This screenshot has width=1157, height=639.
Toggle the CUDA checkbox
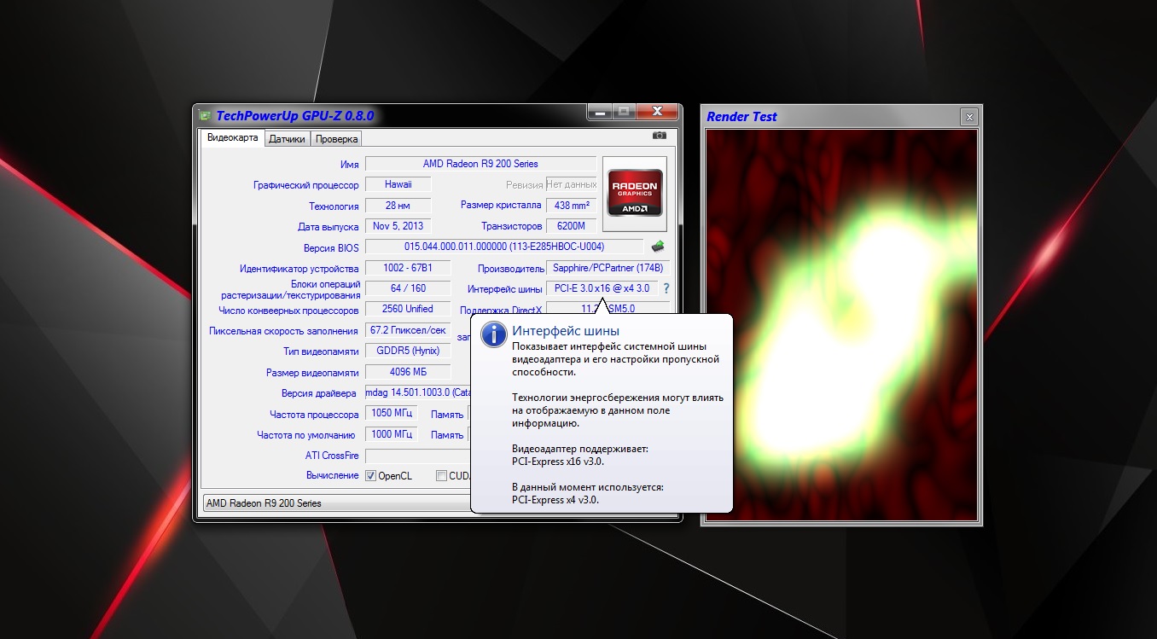pyautogui.click(x=442, y=476)
